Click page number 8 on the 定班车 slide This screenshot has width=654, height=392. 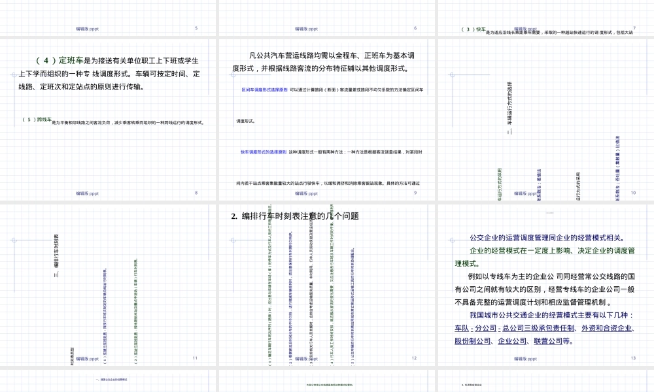tap(196, 193)
